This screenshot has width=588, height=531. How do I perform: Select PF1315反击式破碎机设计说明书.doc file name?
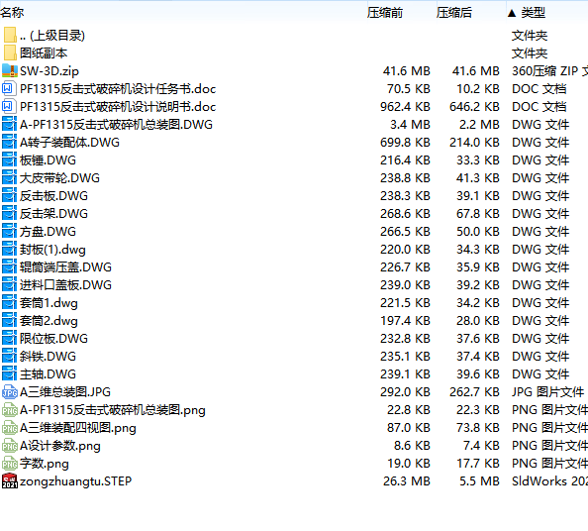point(118,107)
